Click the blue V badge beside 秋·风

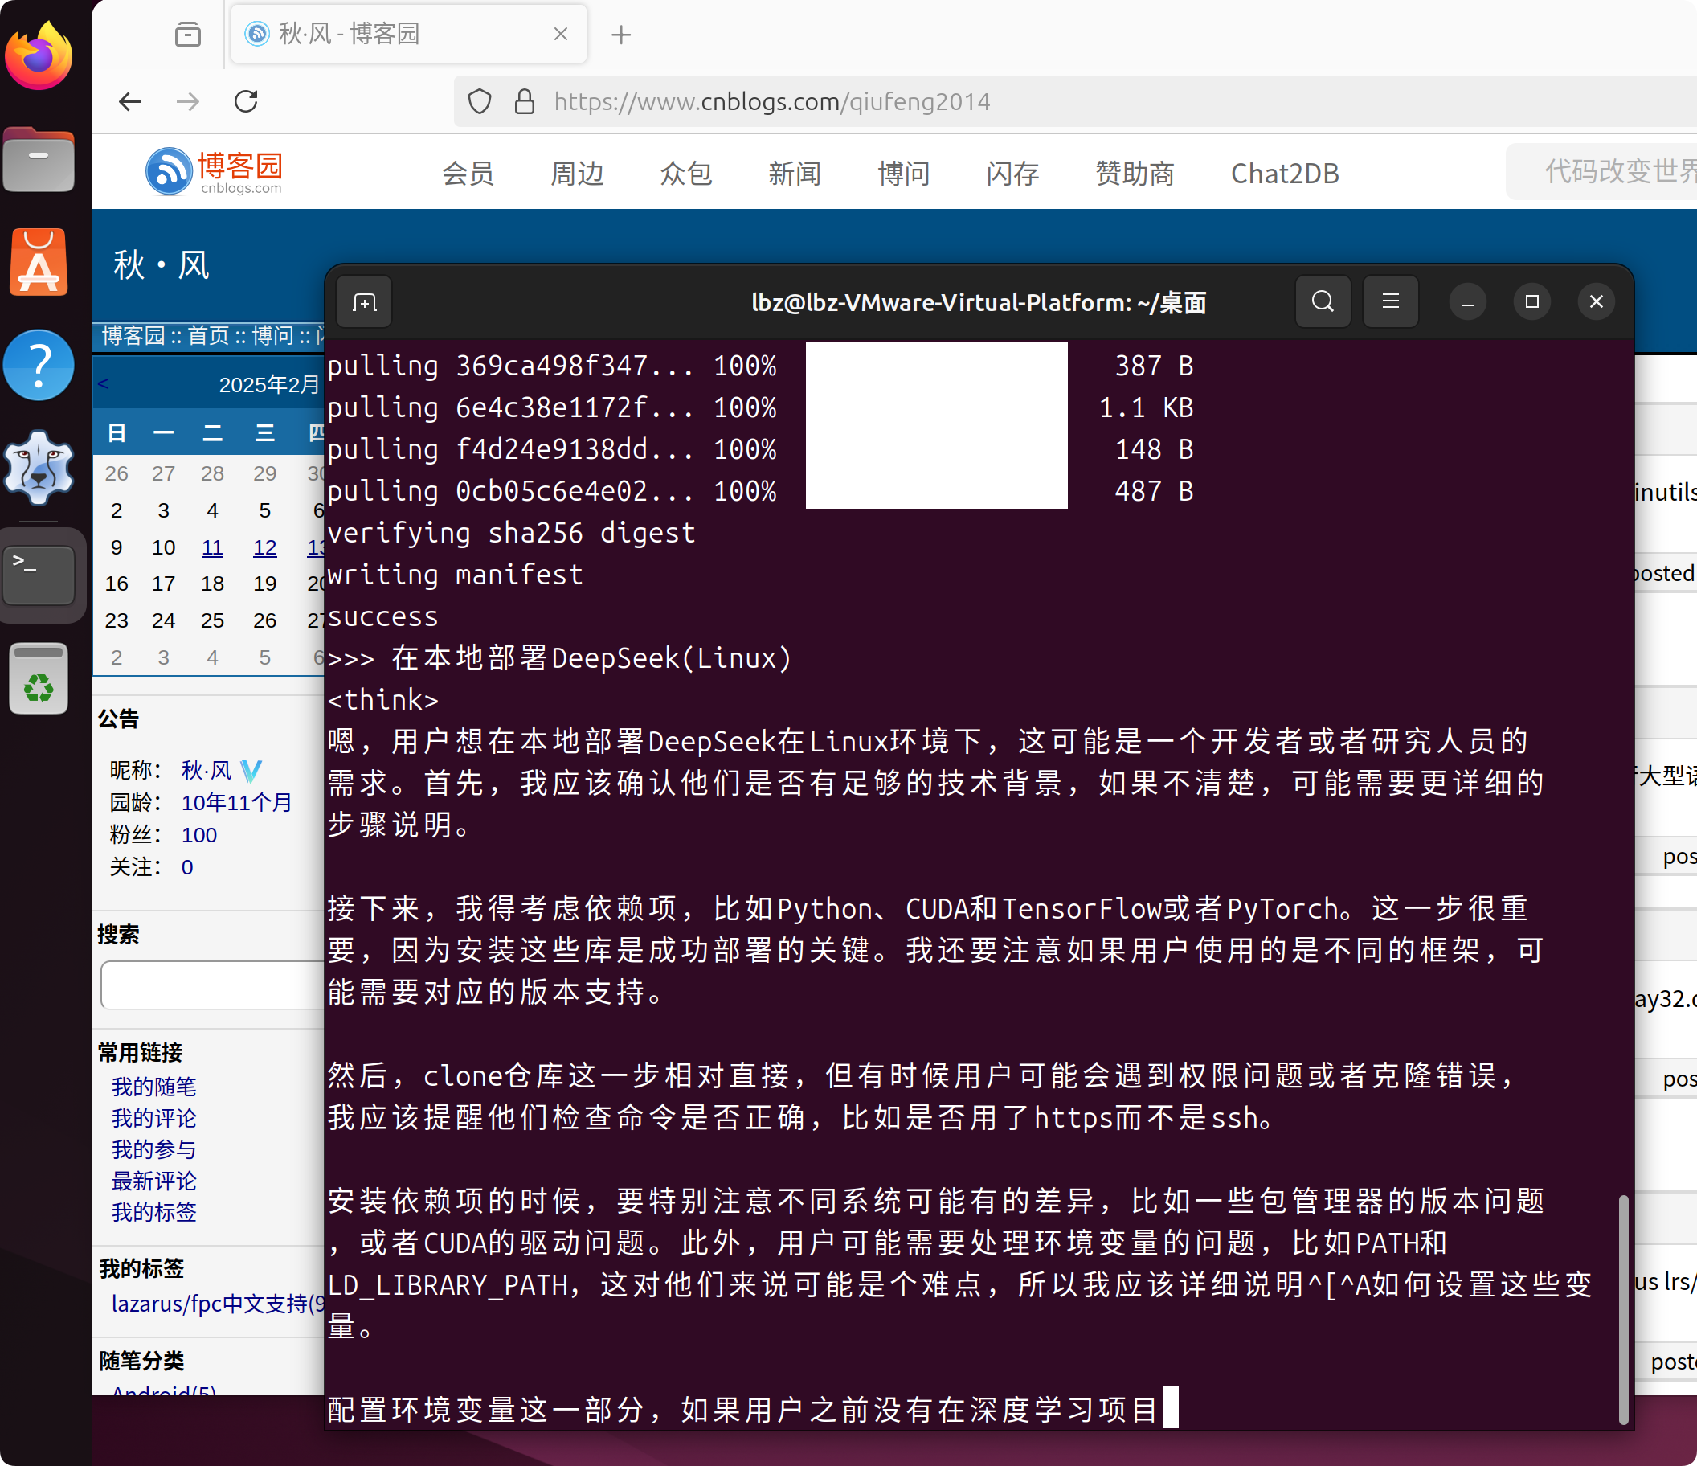pos(251,770)
